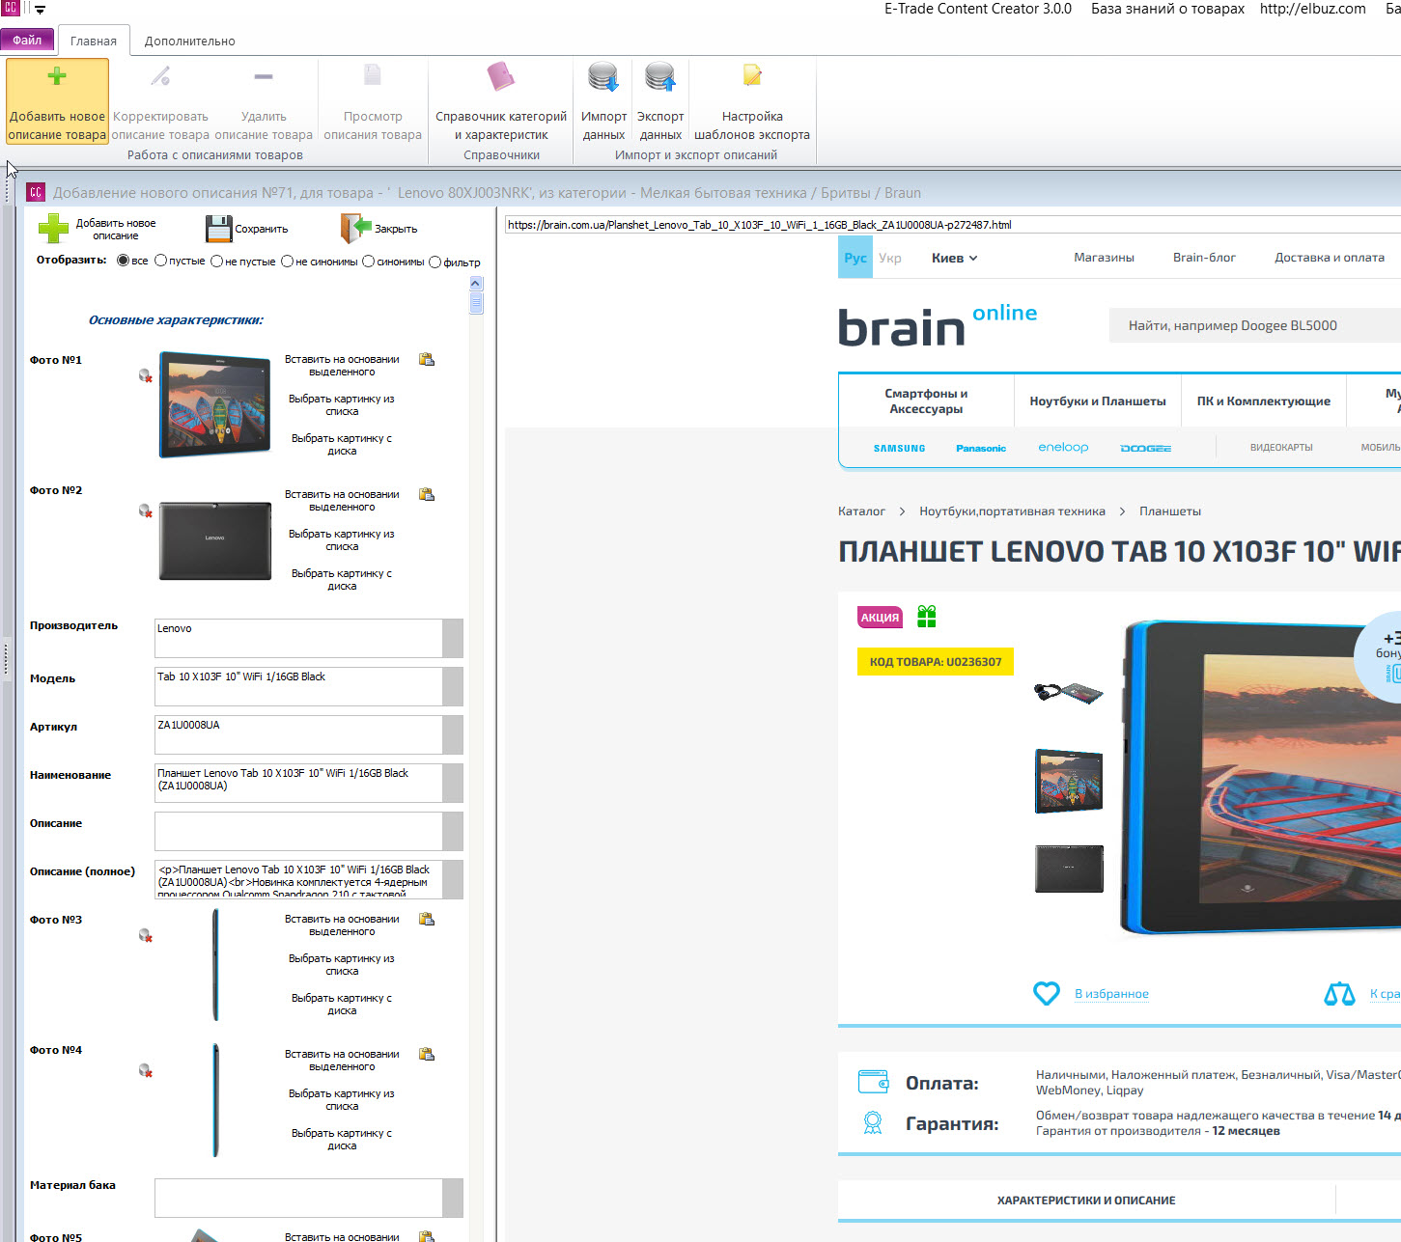1401x1242 pixels.
Task: Expand the Описание field side button
Action: point(452,831)
